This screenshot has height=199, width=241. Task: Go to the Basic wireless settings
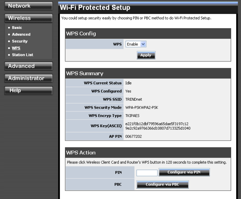[x=17, y=28]
